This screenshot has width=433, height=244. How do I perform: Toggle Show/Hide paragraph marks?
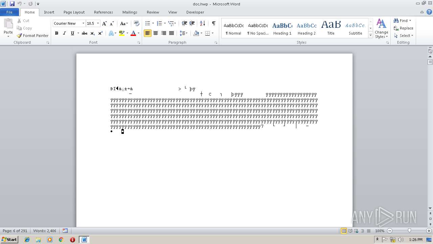214,23
